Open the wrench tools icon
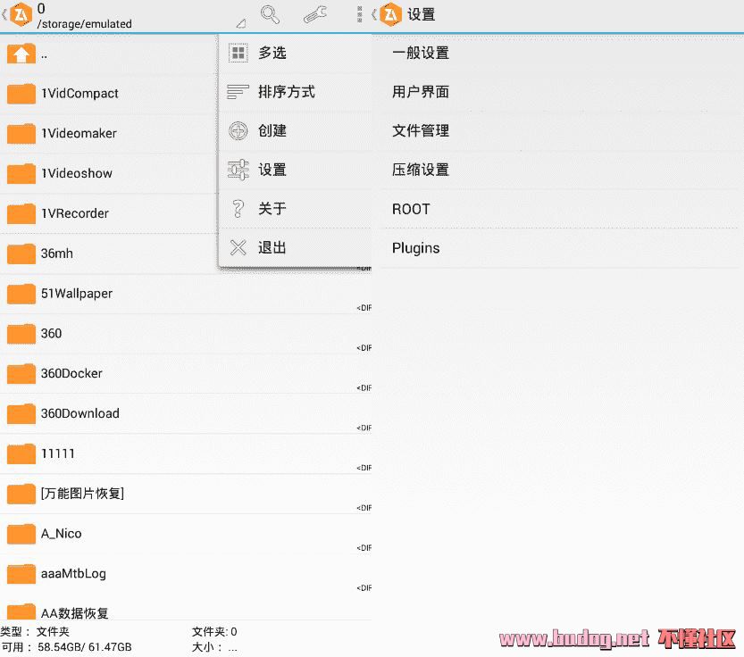 point(315,14)
